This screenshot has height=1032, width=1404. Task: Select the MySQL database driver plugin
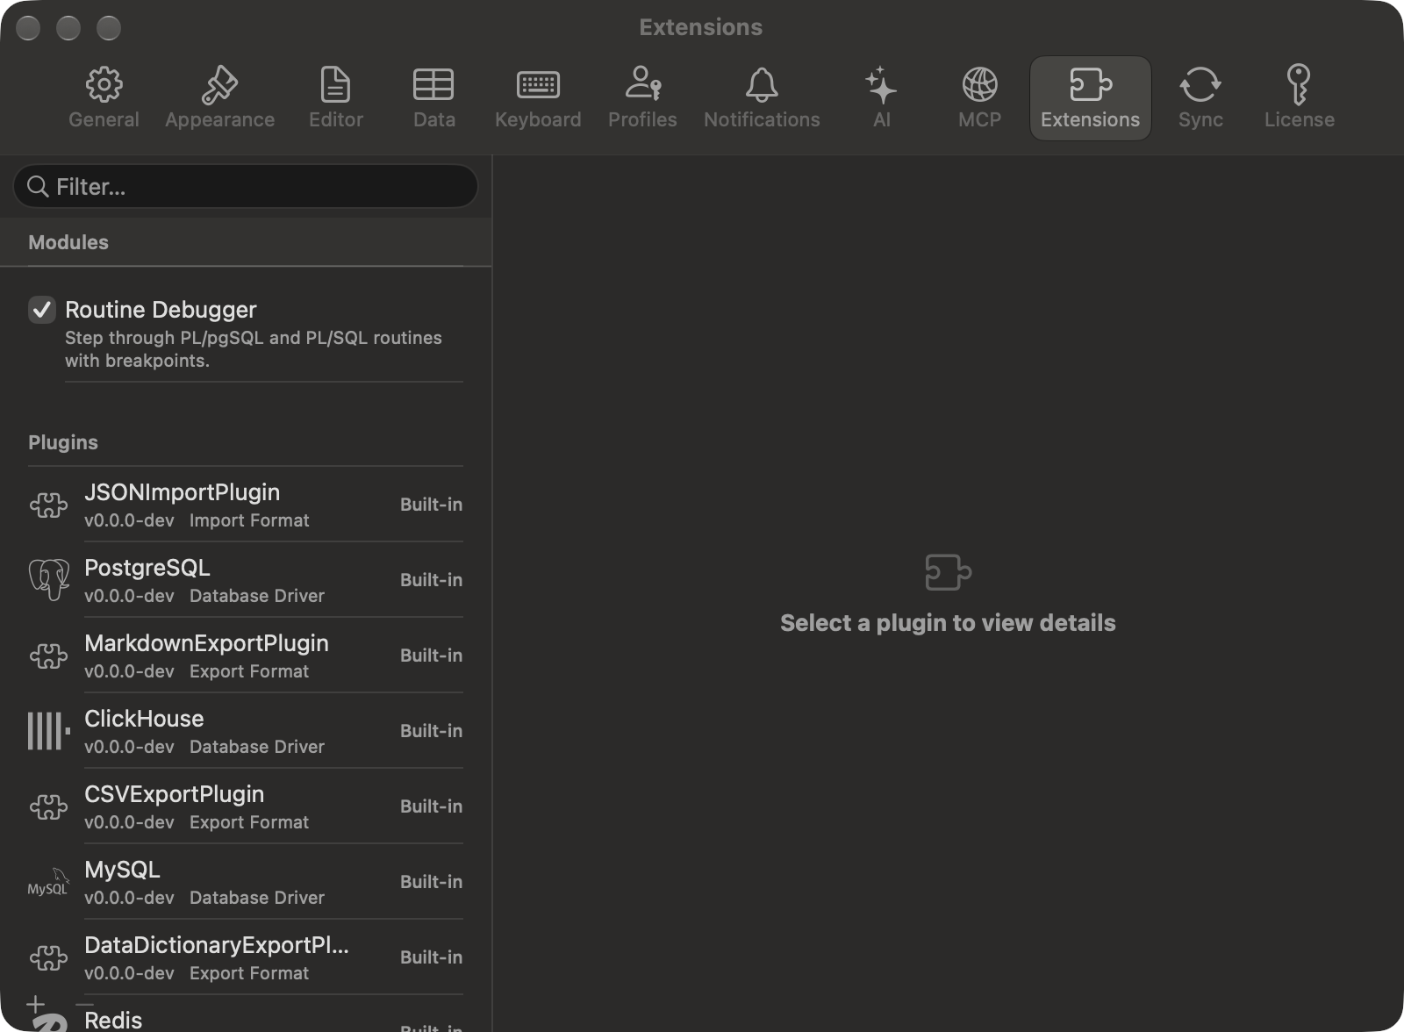pos(246,882)
